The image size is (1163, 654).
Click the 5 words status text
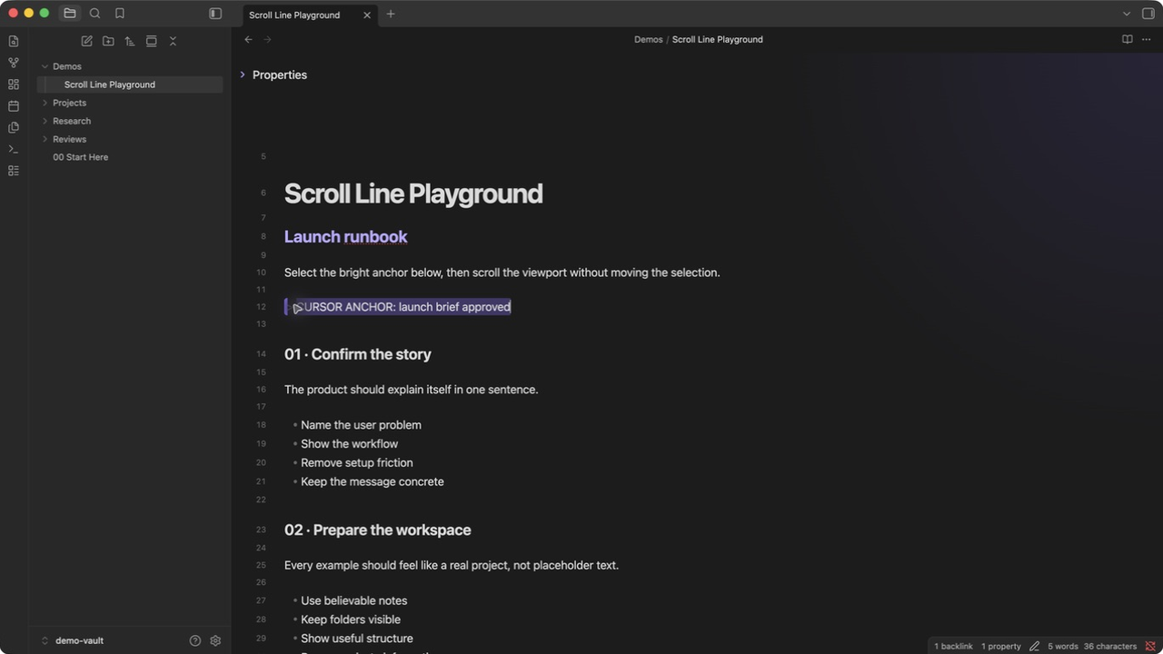[x=1062, y=646]
